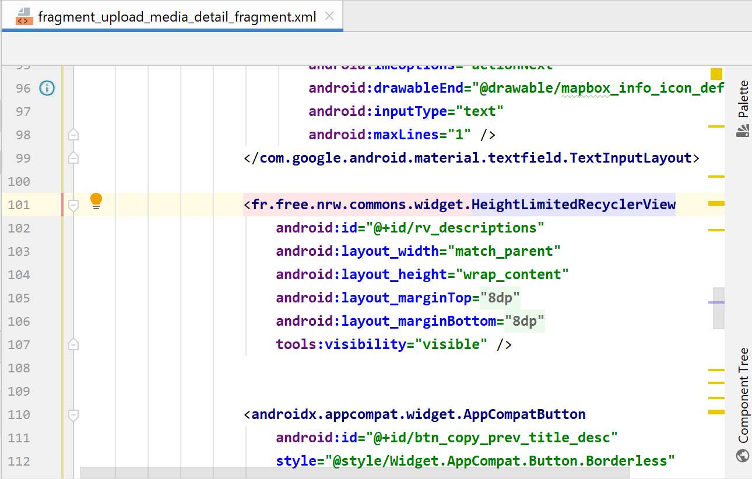
Task: Collapse HeightLimitedRecyclerView tag fold on line 101
Action: (x=73, y=205)
